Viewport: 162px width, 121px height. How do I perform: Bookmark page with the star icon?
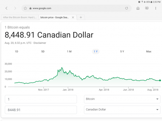25,8
